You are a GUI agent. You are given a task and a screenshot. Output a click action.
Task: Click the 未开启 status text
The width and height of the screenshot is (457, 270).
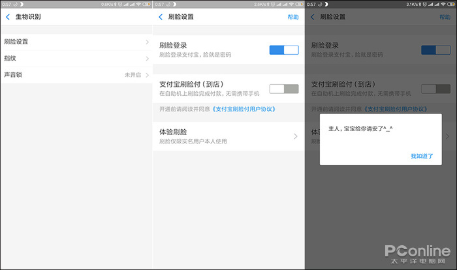(x=133, y=75)
